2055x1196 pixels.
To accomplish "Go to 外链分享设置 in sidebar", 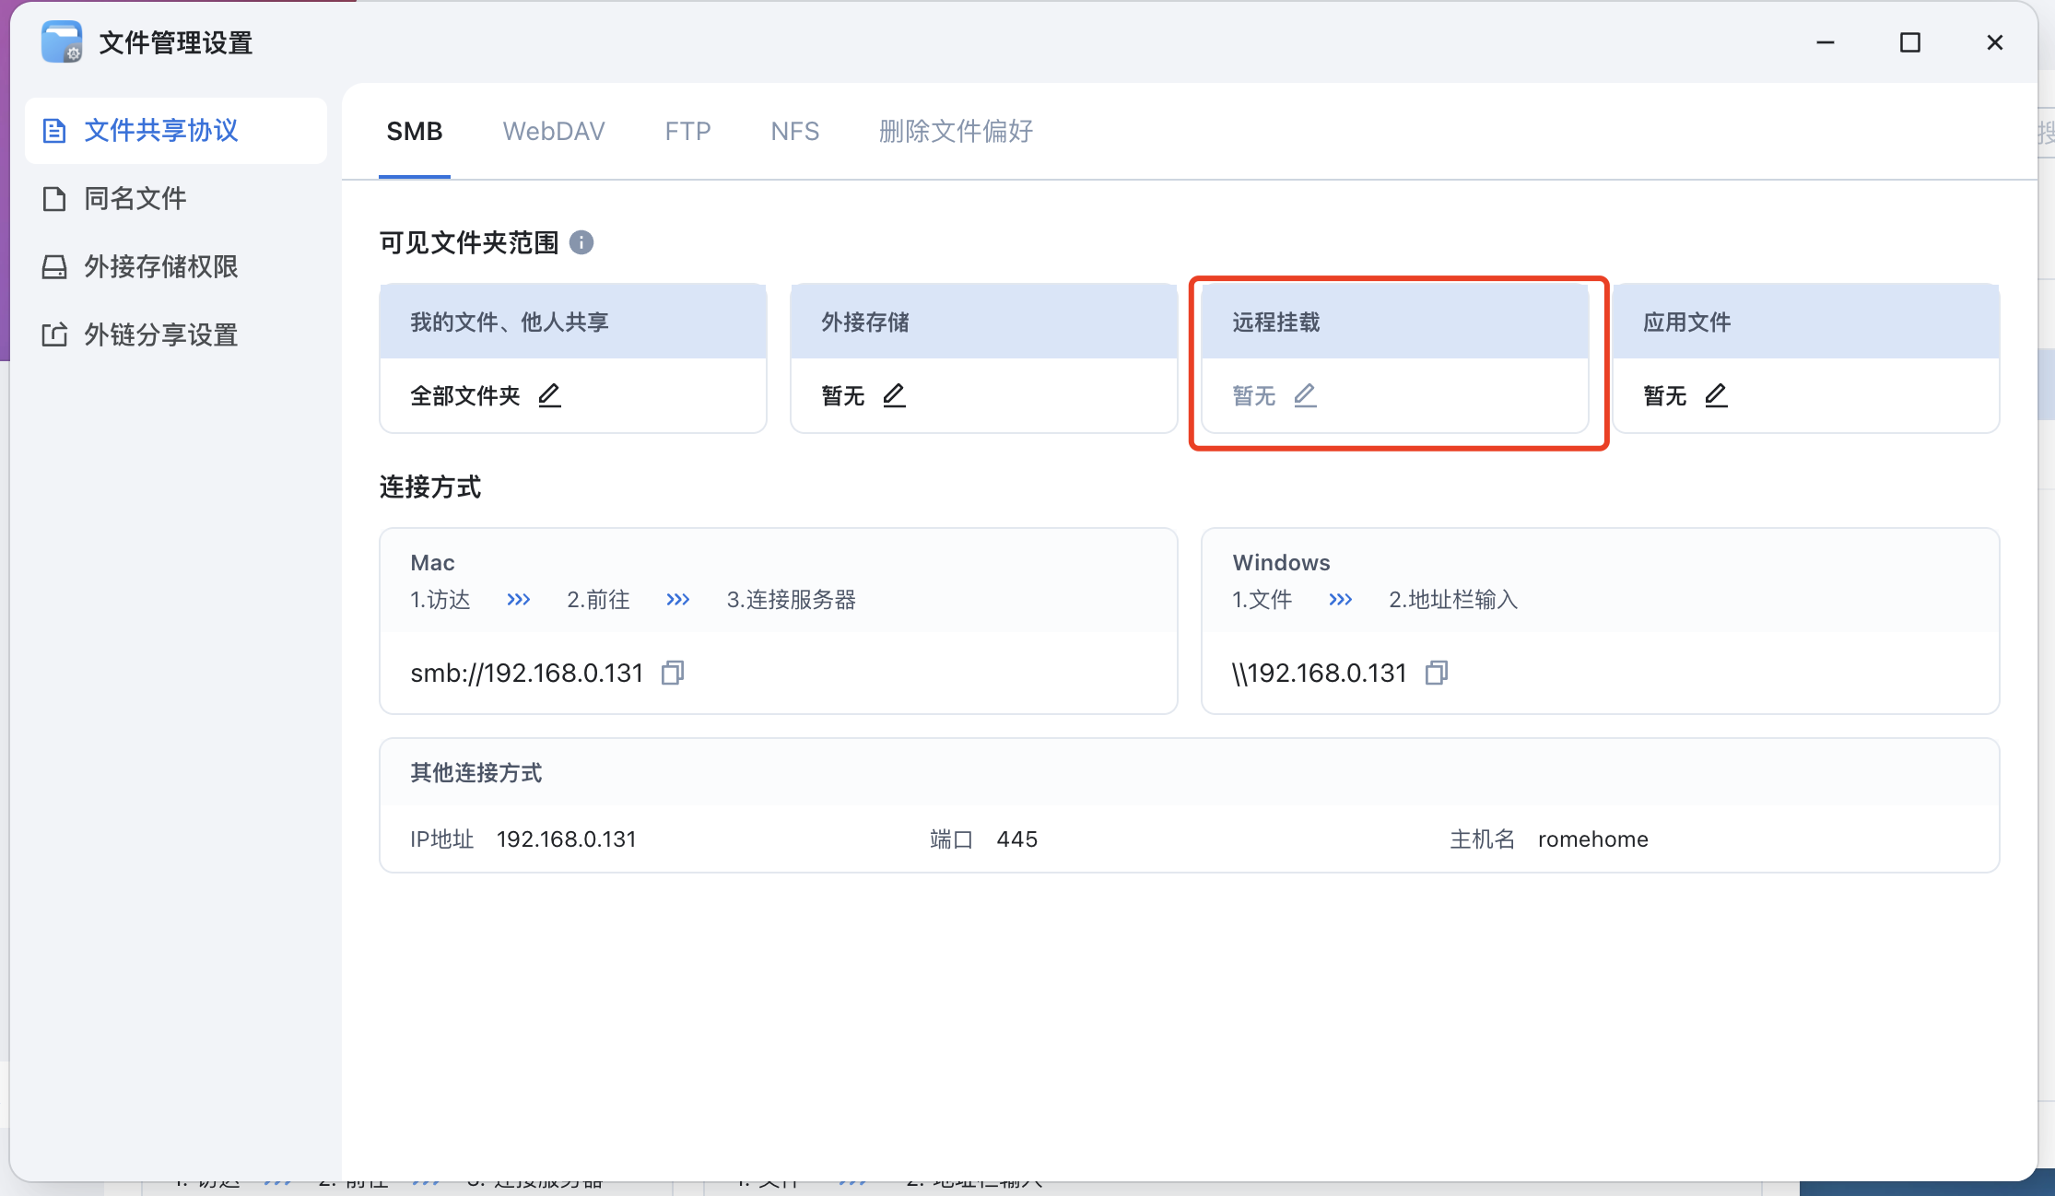I will pyautogui.click(x=161, y=334).
